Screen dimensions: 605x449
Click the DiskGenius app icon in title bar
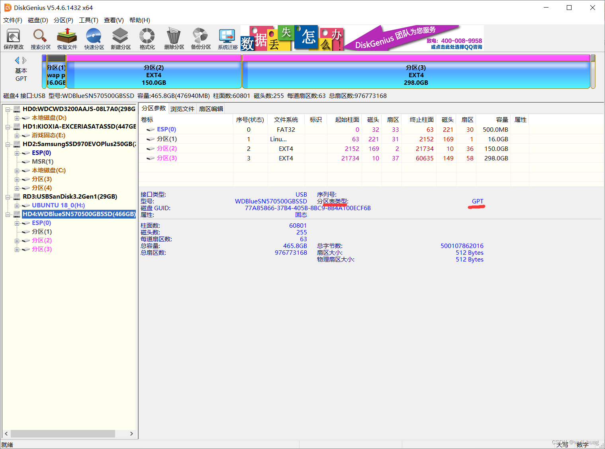pyautogui.click(x=8, y=8)
